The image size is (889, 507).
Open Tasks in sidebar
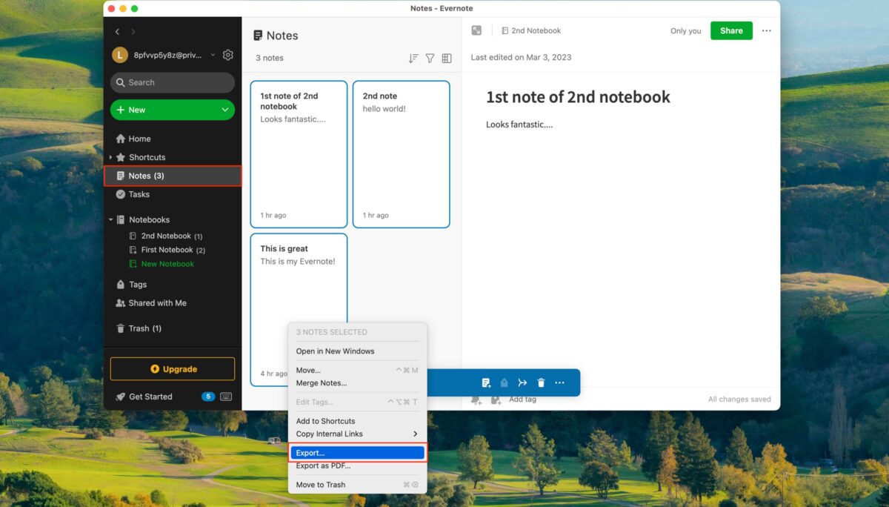133,194
